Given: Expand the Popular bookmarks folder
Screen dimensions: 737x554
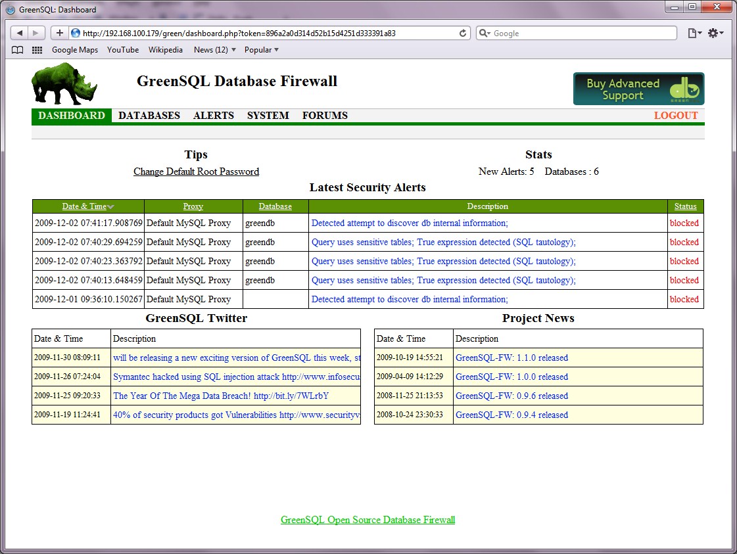Looking at the screenshot, I should point(261,50).
